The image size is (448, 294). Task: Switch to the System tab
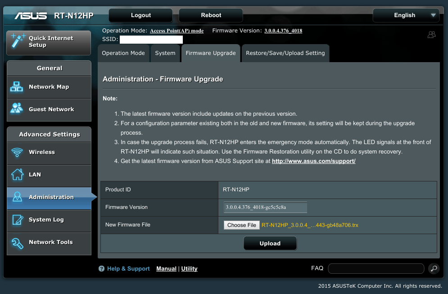[165, 53]
